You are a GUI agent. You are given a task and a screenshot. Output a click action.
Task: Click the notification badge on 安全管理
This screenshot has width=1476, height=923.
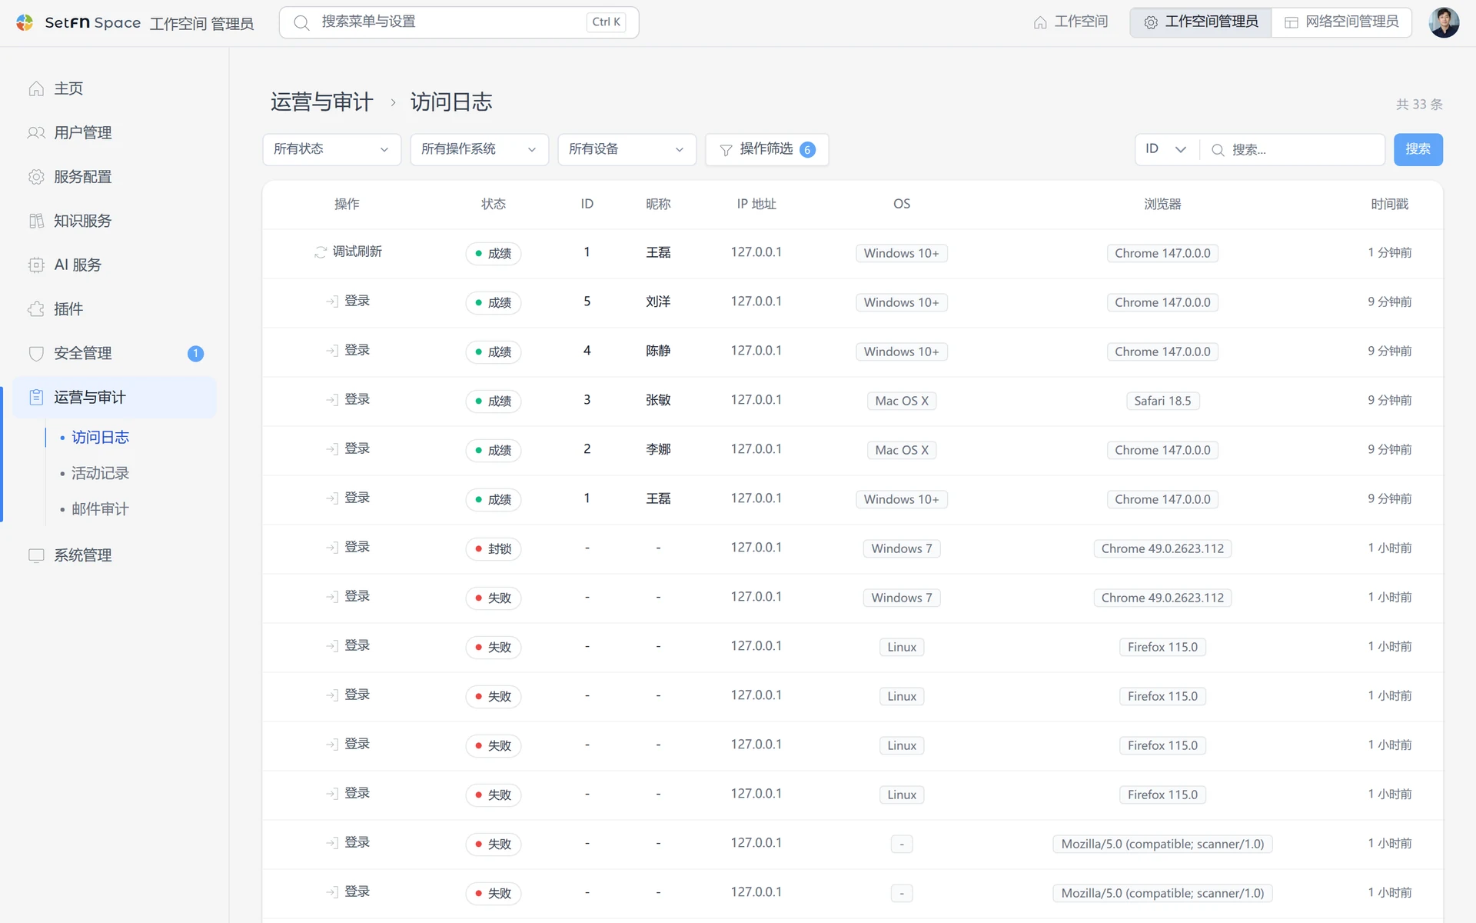(x=195, y=353)
